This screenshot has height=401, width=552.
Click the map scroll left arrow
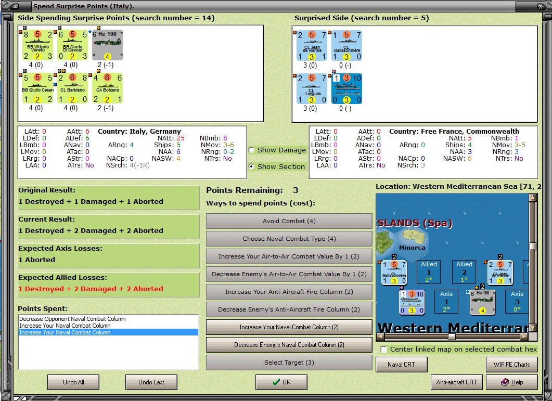click(x=380, y=337)
